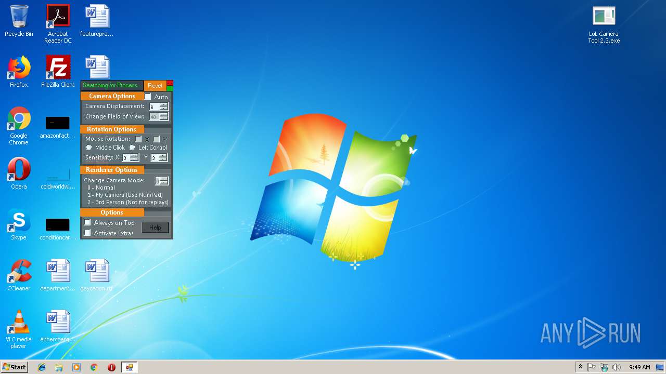This screenshot has width=666, height=374.
Task: Select the Skype desktop shortcut
Action: [x=19, y=224]
